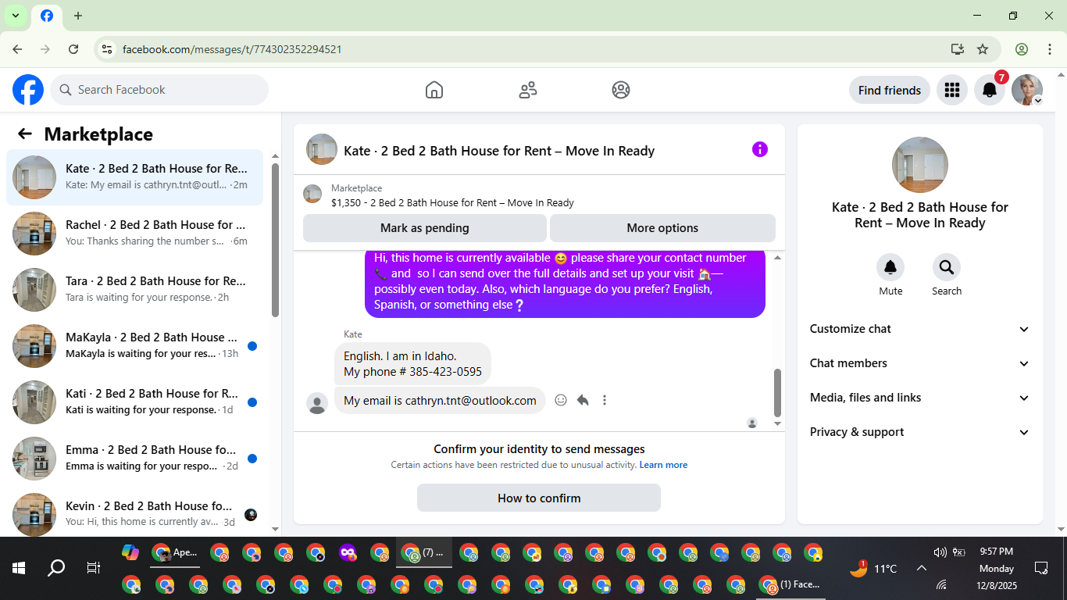The width and height of the screenshot is (1067, 600).
Task: Click Find friends button
Action: point(890,90)
